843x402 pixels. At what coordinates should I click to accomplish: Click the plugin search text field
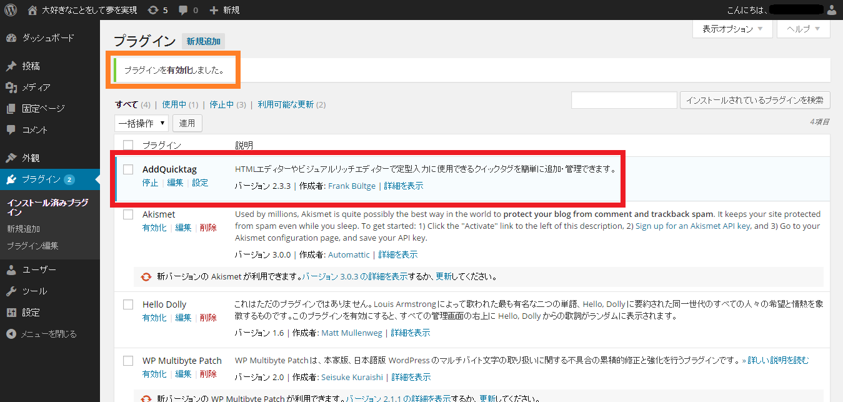click(624, 100)
